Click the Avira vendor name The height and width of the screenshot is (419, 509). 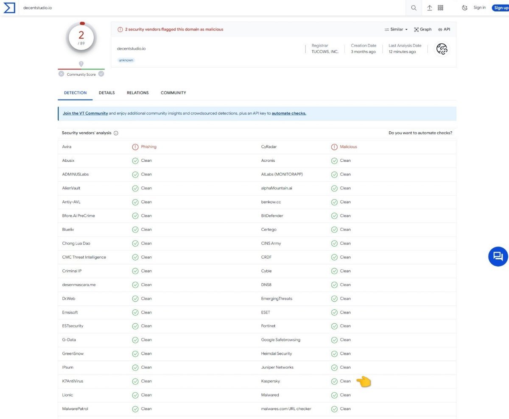67,147
